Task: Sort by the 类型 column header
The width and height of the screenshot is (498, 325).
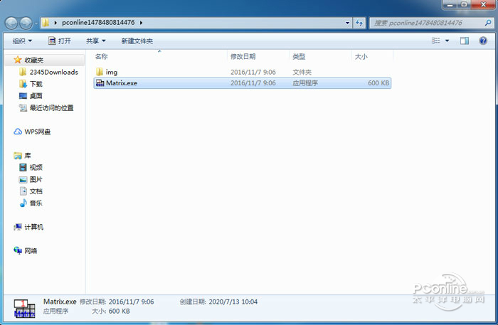Action: coord(299,56)
